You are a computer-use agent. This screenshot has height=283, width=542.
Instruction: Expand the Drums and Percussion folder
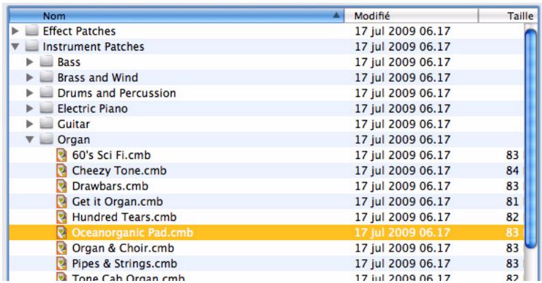30,93
